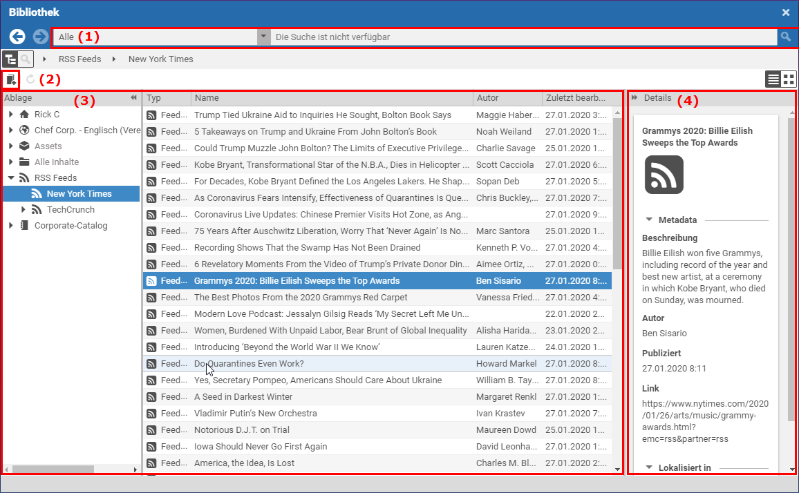Image resolution: width=799 pixels, height=493 pixels.
Task: Click the forward navigation arrow
Action: [x=41, y=37]
